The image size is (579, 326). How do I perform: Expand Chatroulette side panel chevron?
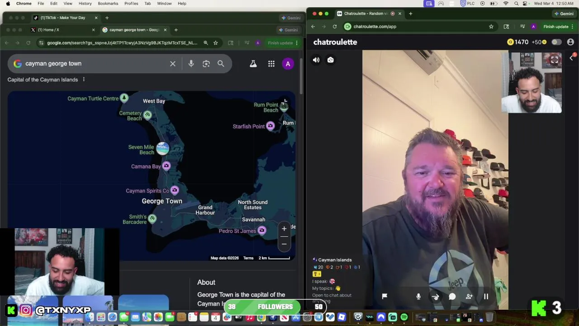tap(571, 58)
